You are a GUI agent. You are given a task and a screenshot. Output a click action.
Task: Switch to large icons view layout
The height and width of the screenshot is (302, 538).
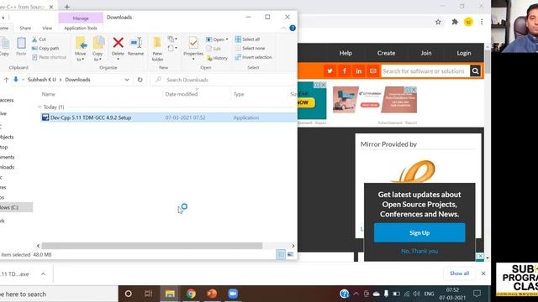(x=290, y=254)
